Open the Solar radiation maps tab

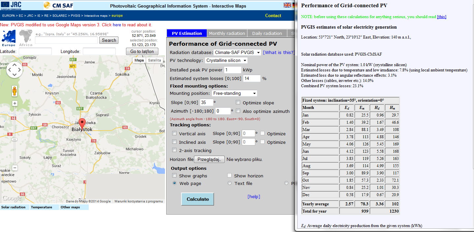[15, 207]
